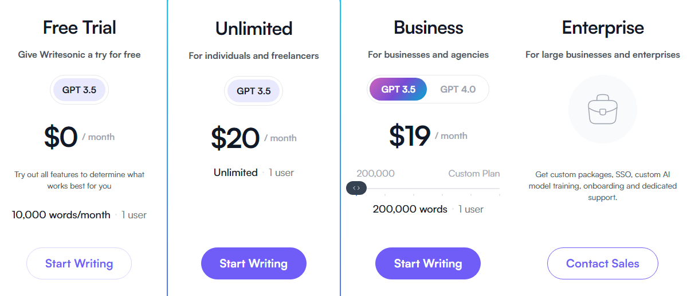The image size is (687, 296).
Task: Switch the Business plan to GPT 4.0
Action: (x=457, y=89)
